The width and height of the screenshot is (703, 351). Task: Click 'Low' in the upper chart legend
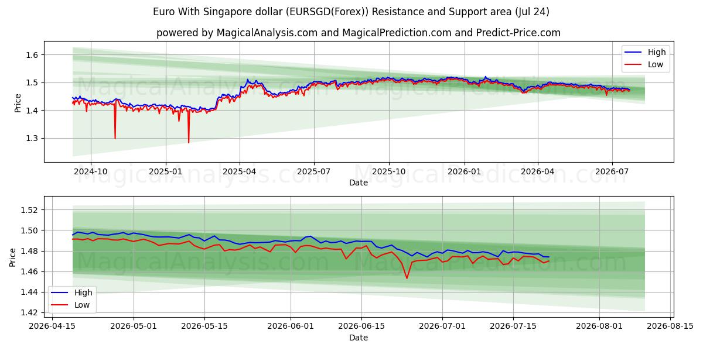coord(656,64)
